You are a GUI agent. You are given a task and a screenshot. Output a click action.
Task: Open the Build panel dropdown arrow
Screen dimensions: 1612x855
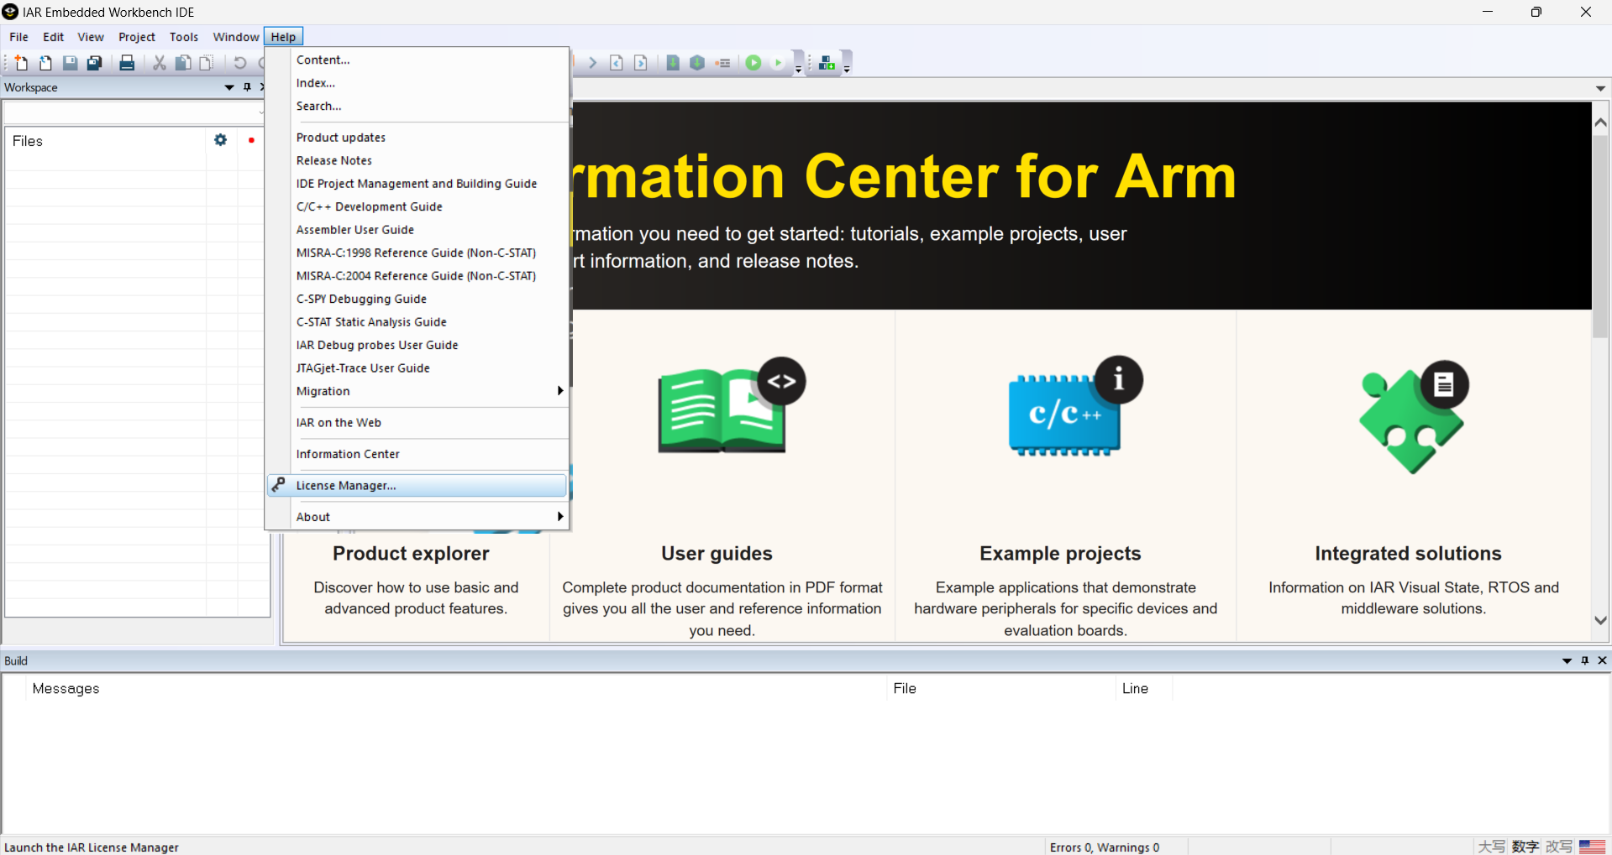1567,660
